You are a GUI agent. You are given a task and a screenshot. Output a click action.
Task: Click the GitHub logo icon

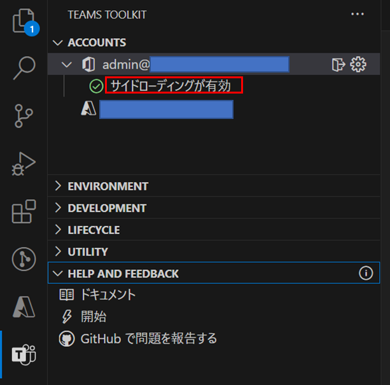coord(67,339)
